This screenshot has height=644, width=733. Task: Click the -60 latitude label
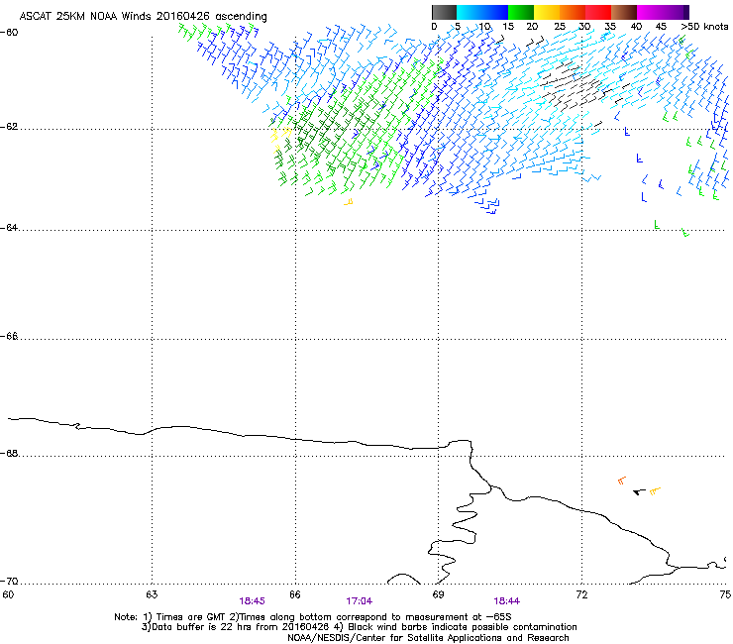click(x=9, y=32)
